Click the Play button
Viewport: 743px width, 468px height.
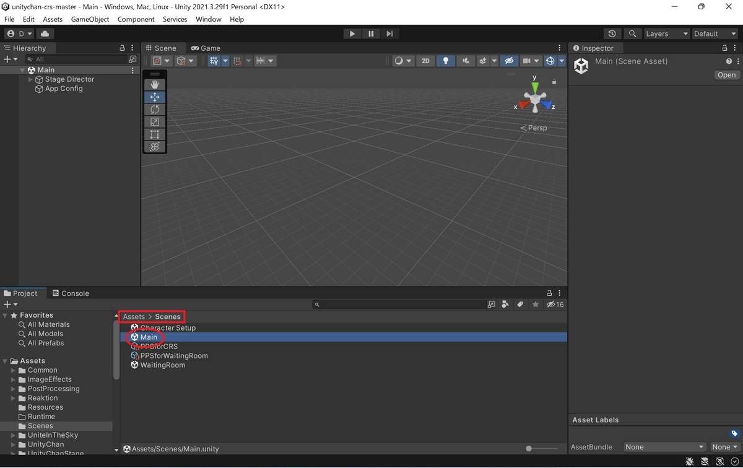352,33
